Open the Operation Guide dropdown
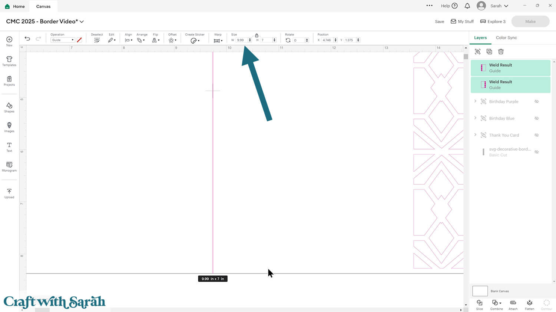This screenshot has width=556, height=312. point(63,40)
